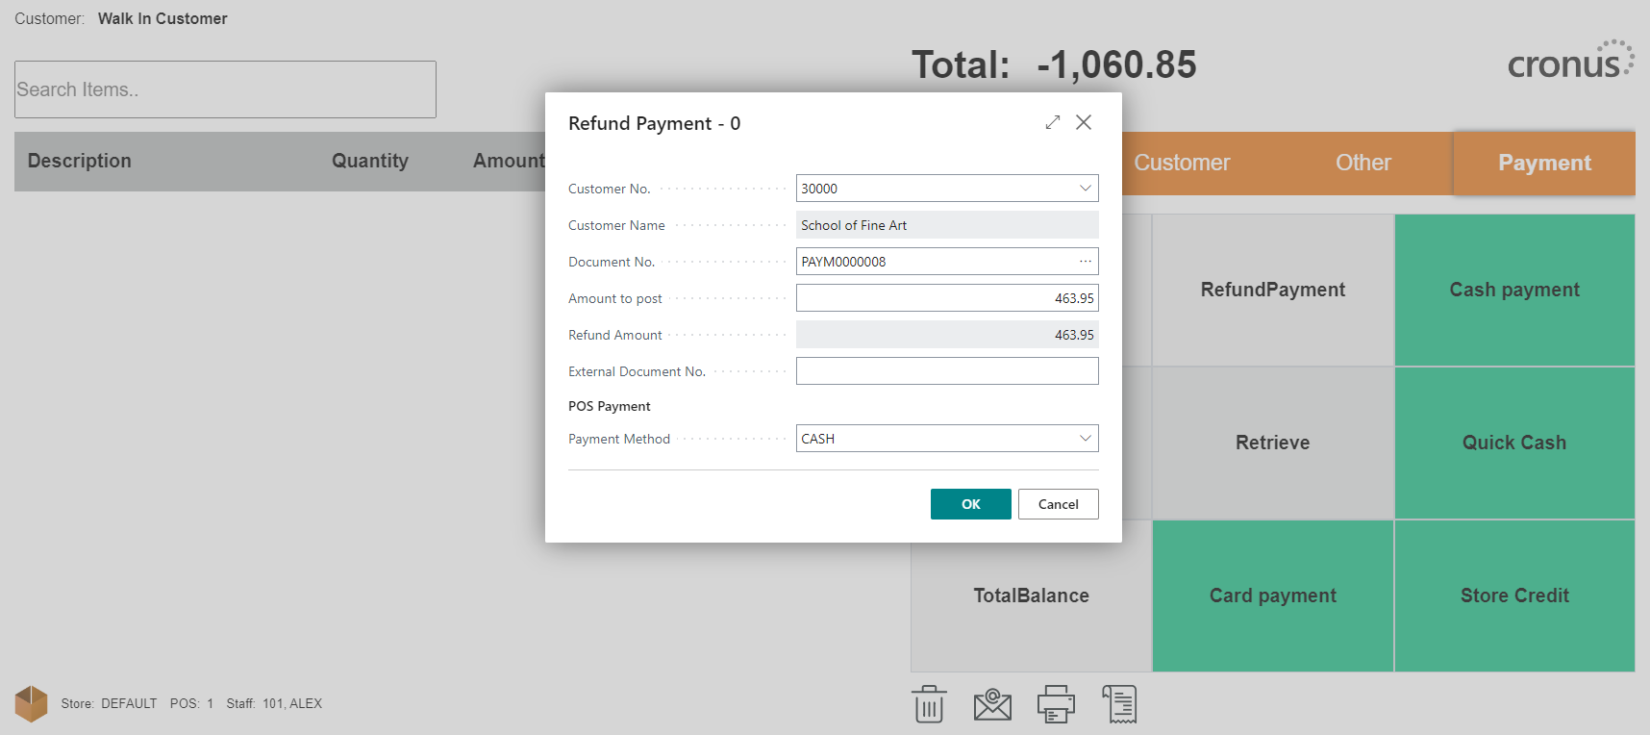Image resolution: width=1650 pixels, height=735 pixels.
Task: Expand the Refund Payment dialog
Action: tap(1053, 122)
